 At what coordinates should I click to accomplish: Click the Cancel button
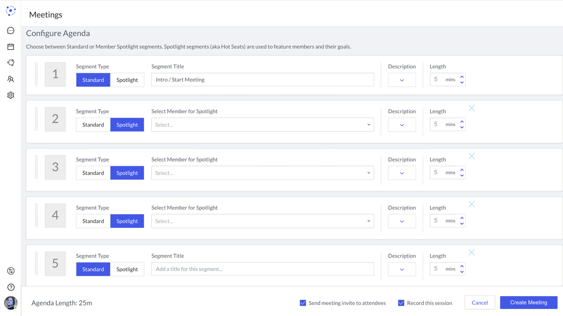[x=479, y=302]
